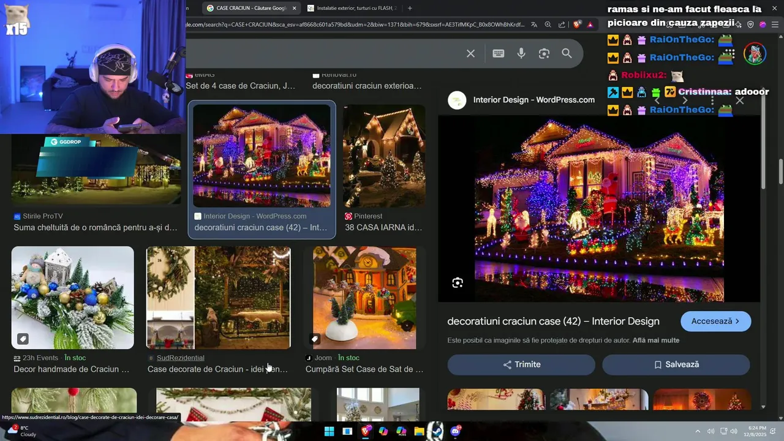
Task: Select the handmade Christmas arrangement thumbnail
Action: tap(72, 298)
